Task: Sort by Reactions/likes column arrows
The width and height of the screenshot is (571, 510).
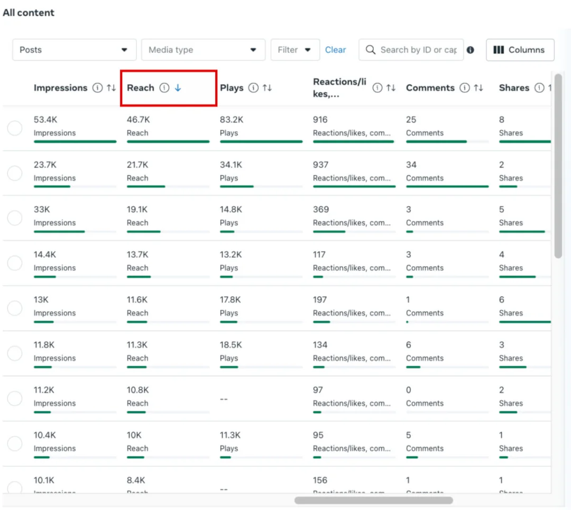Action: [391, 88]
